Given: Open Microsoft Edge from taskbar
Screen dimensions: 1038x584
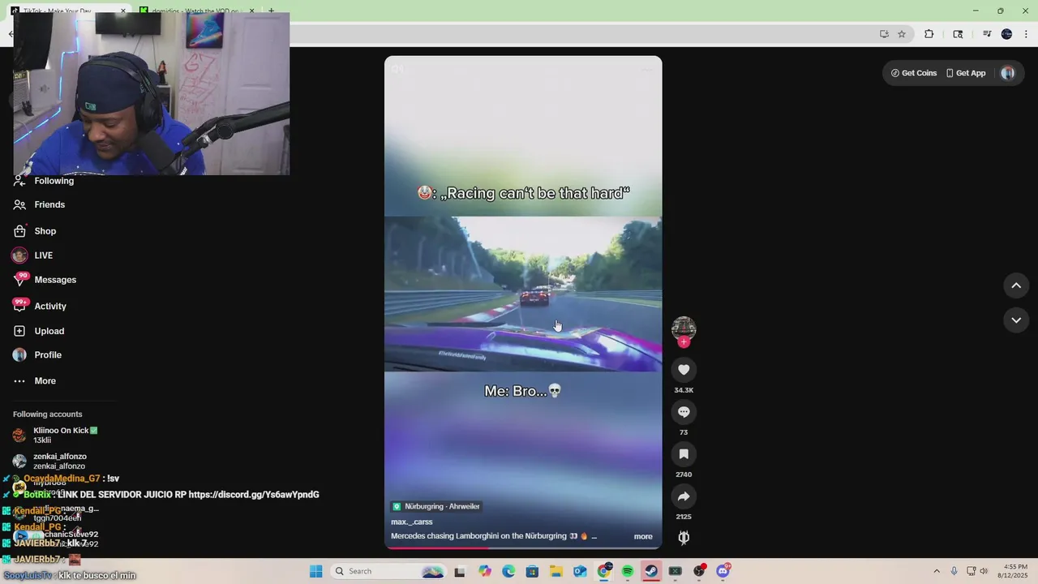Looking at the screenshot, I should coord(508,571).
